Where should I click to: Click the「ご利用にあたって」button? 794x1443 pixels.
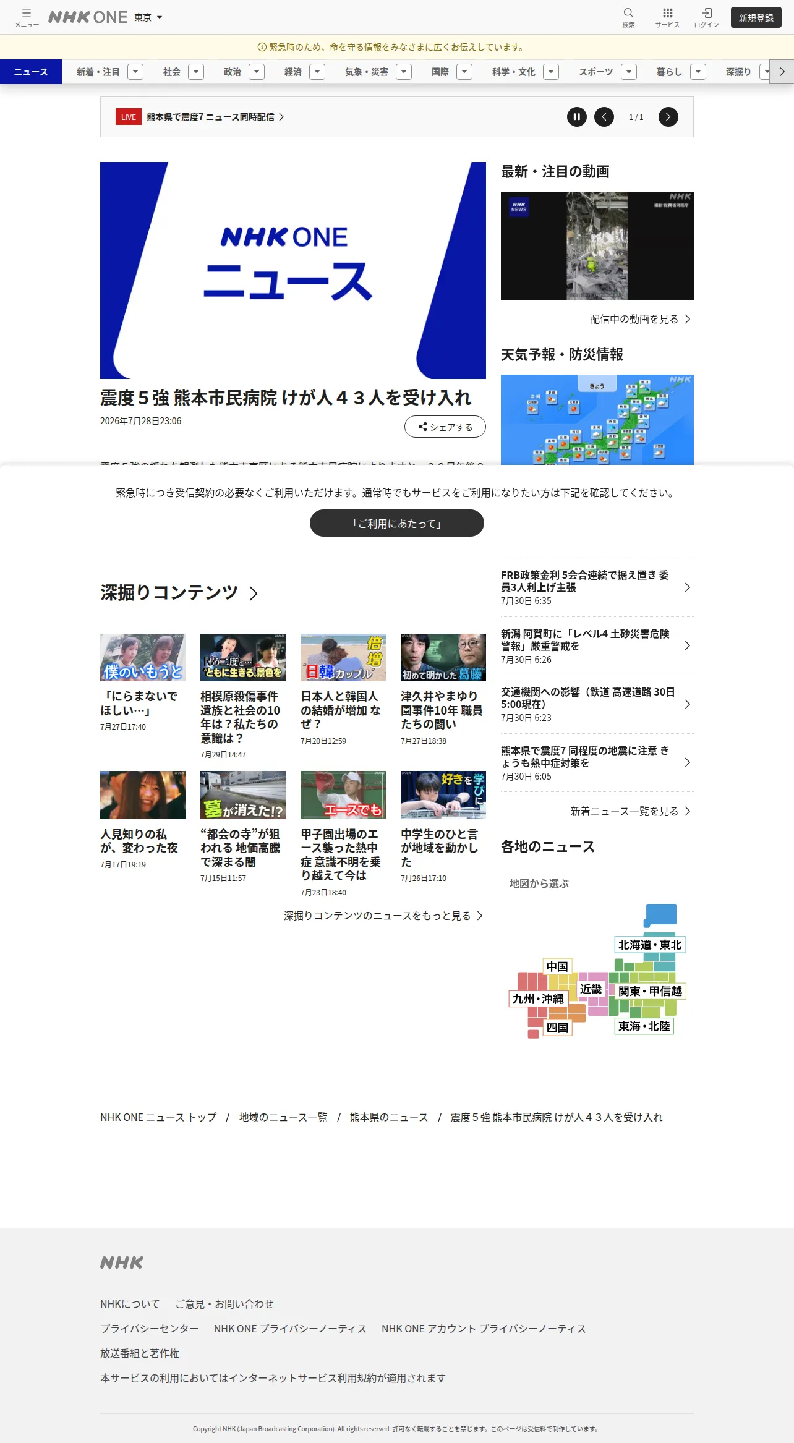click(x=397, y=523)
